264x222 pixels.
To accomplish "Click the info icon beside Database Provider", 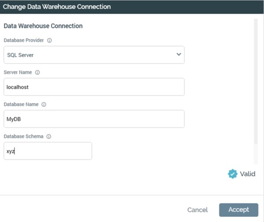I will point(50,41).
